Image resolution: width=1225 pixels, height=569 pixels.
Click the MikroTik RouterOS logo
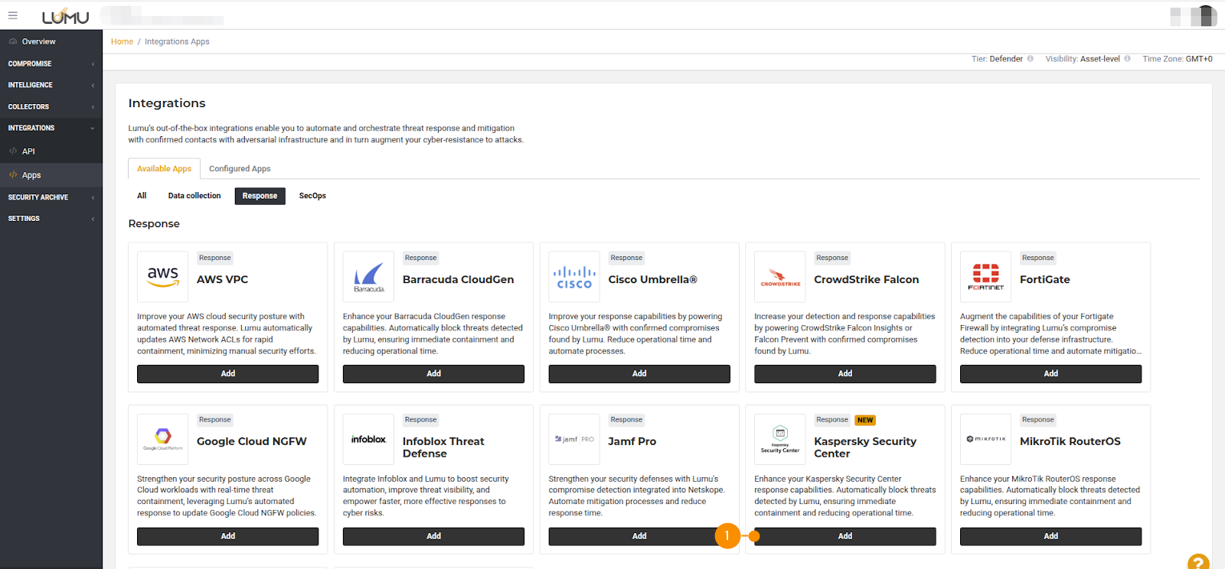(985, 439)
